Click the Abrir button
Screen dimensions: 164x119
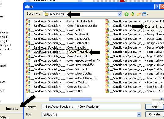[x=155, y=107]
